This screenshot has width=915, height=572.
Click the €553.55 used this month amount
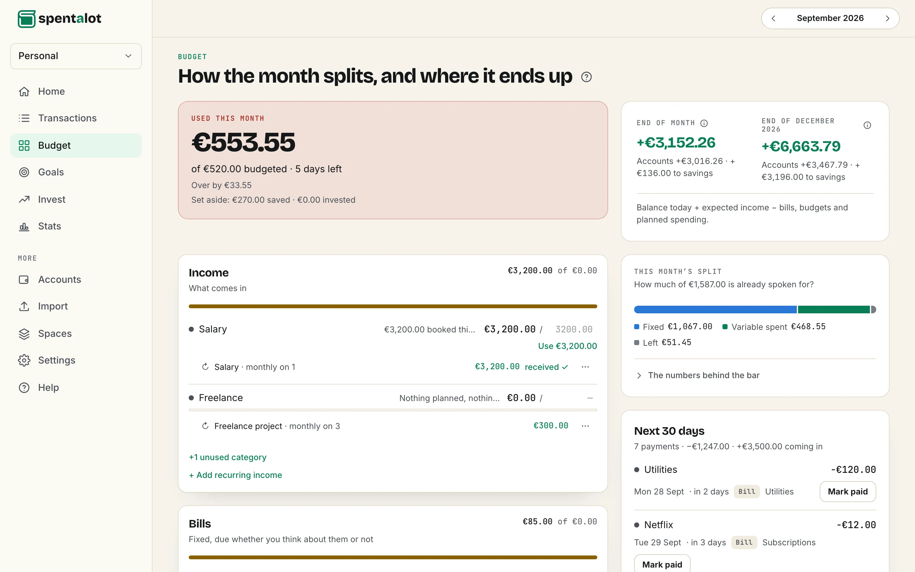(243, 143)
